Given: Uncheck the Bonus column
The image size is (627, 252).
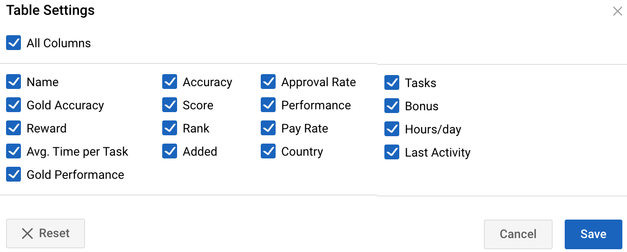Looking at the screenshot, I should (392, 106).
